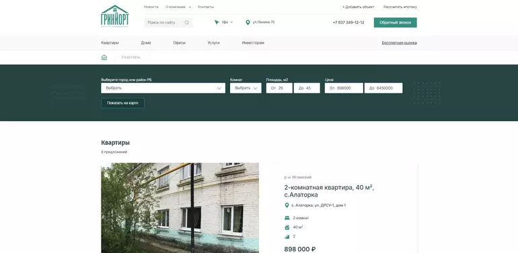Screen dimensions: 518x253
Task: Click the Бесплатная оценка link
Action: tap(400, 43)
